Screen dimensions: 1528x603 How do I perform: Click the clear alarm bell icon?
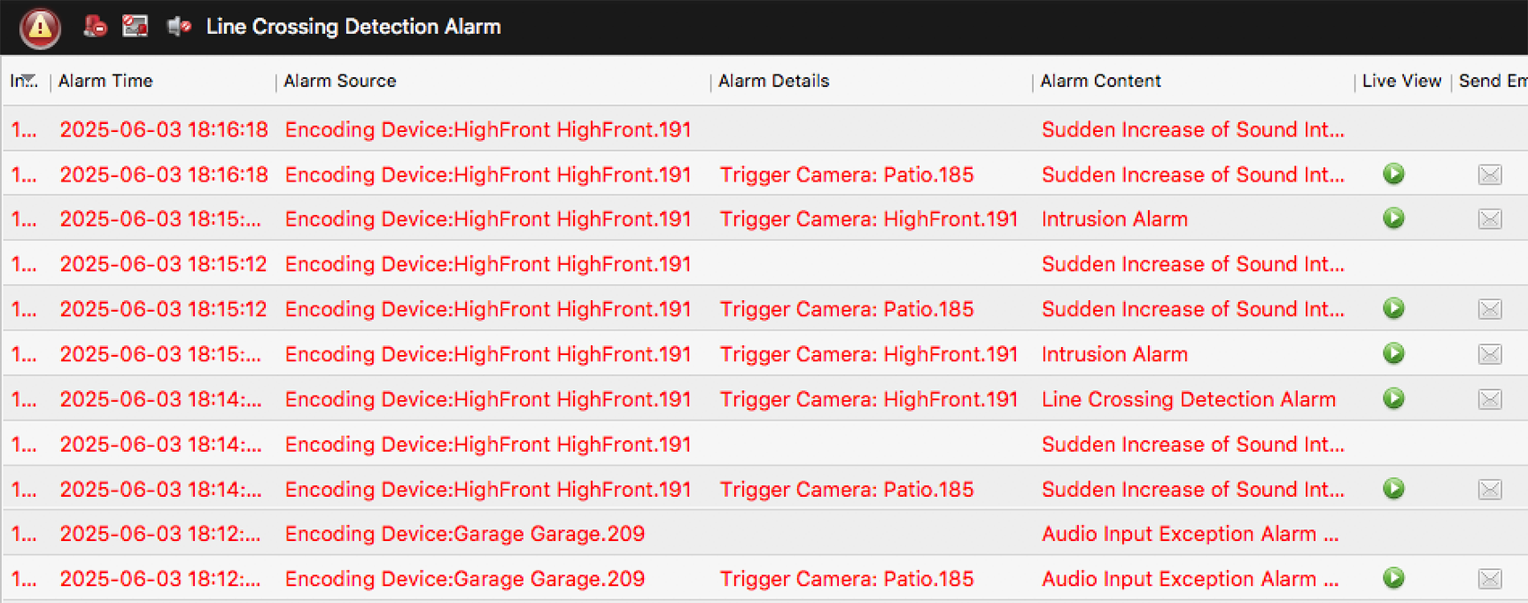click(96, 26)
